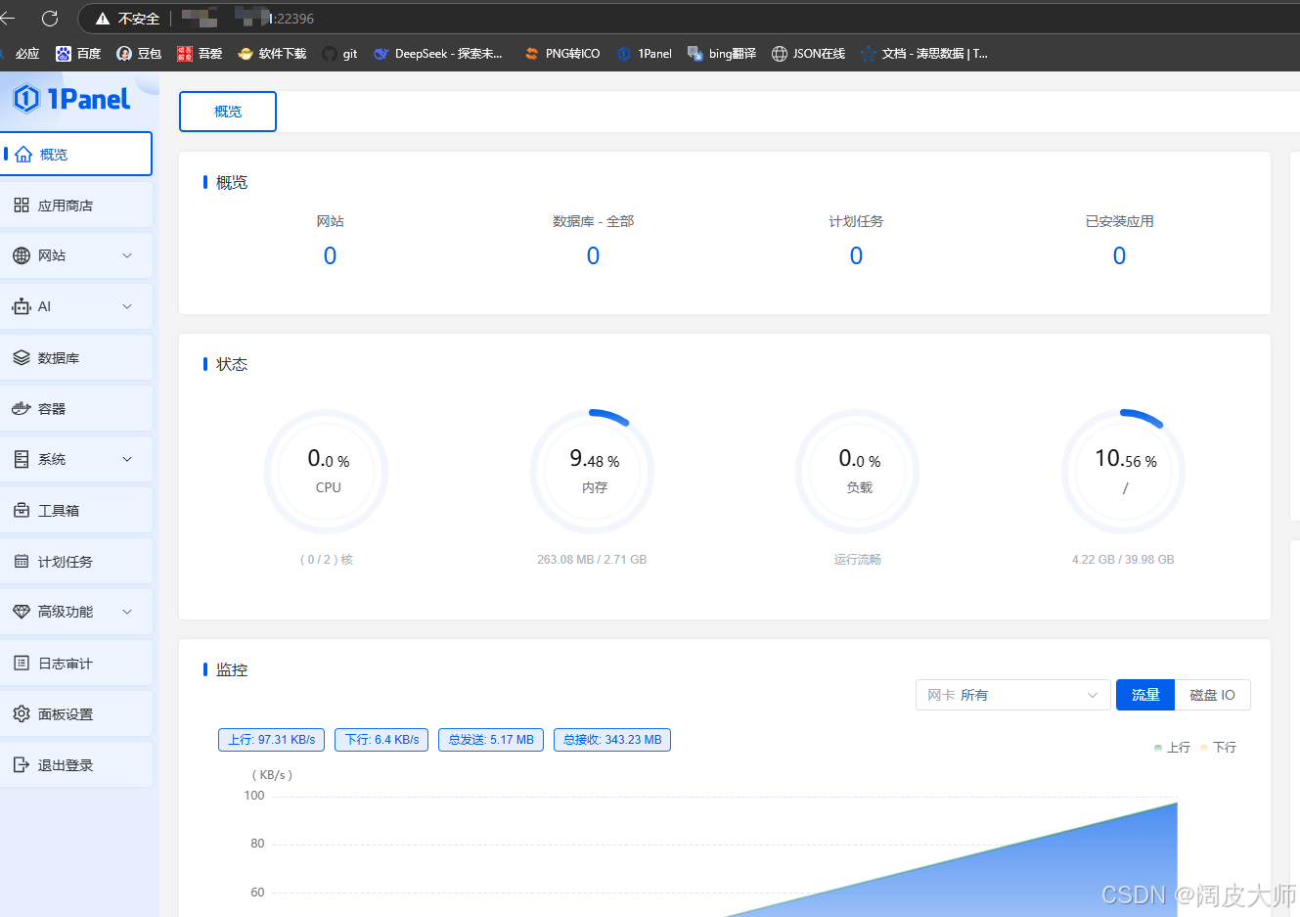Click the 容器 docker whale icon

coord(22,409)
